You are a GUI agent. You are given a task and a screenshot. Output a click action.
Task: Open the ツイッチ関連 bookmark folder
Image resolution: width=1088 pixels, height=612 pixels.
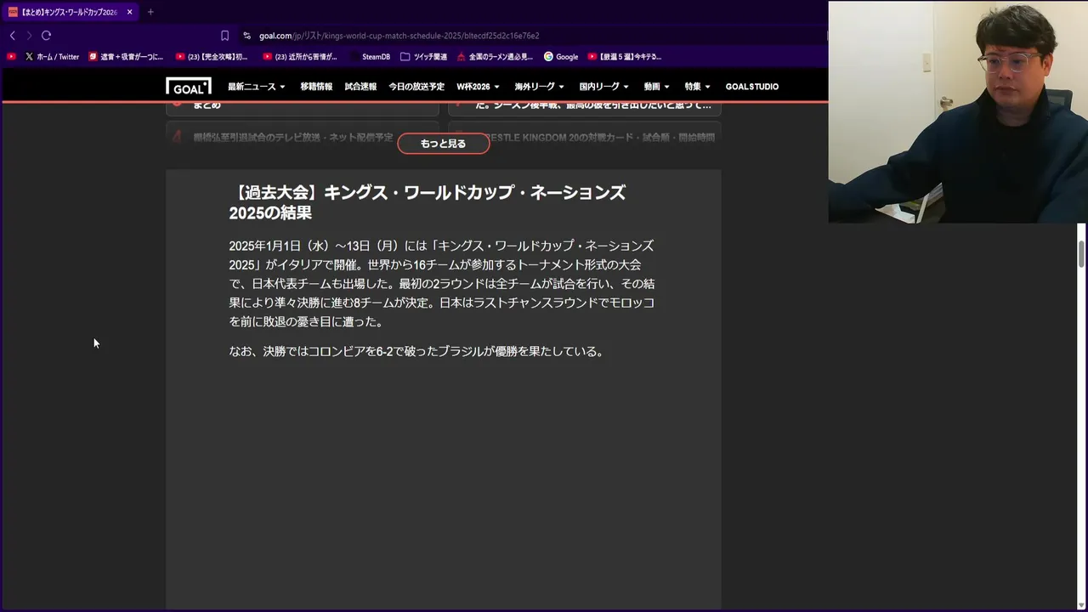(x=423, y=57)
